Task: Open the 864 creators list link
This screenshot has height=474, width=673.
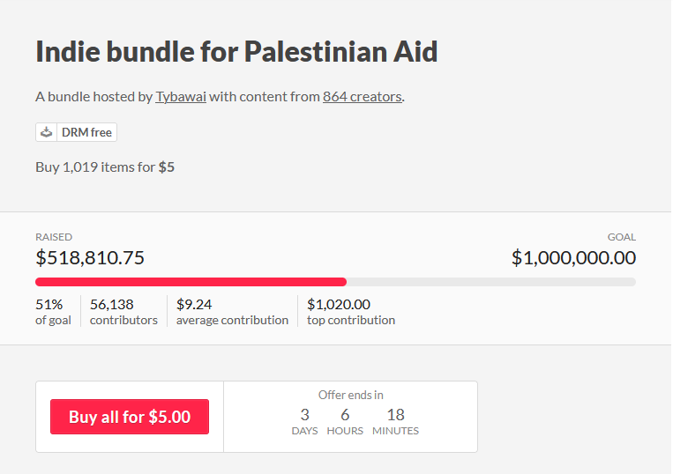Action: [362, 96]
